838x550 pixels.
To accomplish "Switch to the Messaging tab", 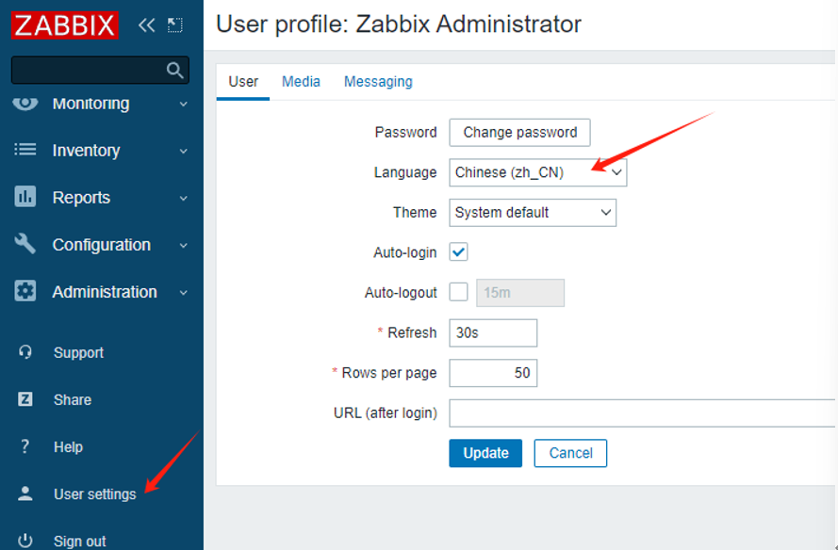I will (378, 82).
